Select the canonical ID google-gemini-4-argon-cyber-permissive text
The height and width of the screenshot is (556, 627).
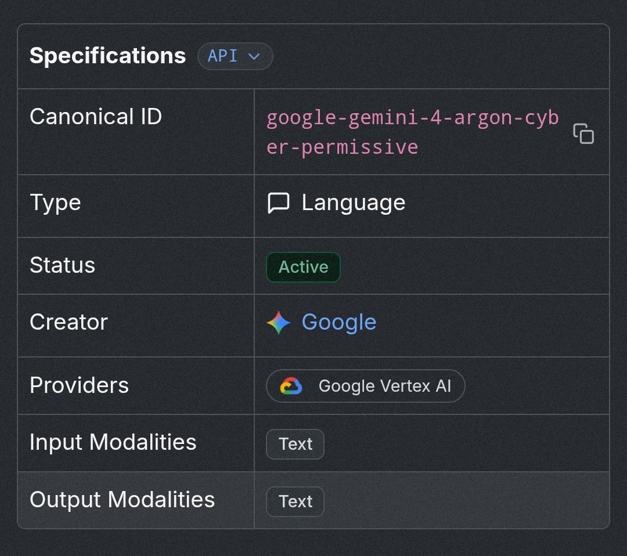coord(413,132)
